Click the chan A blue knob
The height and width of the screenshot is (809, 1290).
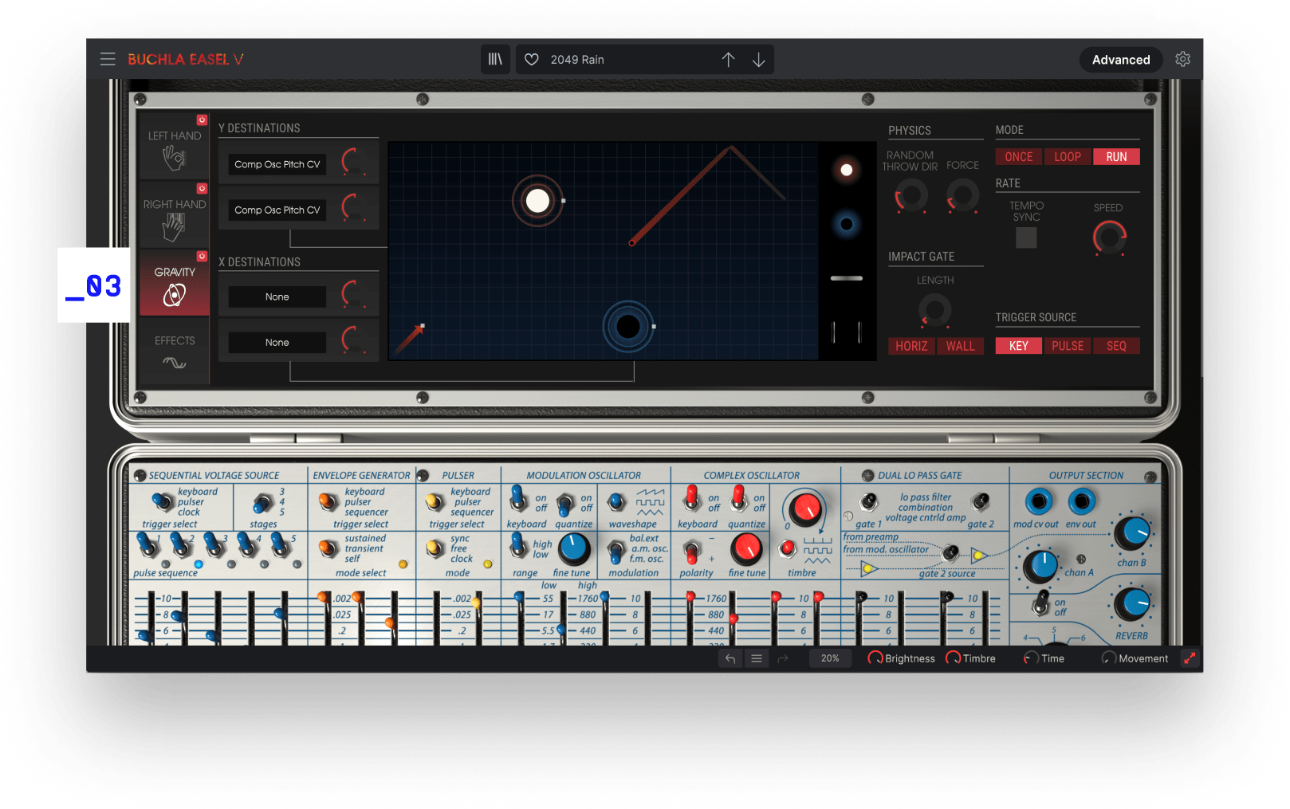(x=1040, y=566)
